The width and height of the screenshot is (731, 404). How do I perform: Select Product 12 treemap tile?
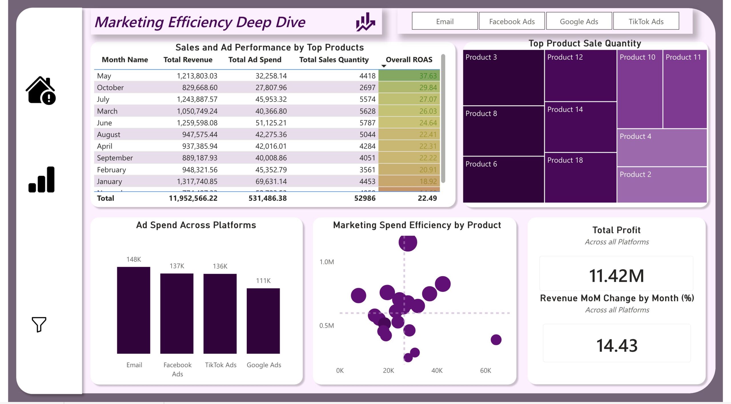click(x=581, y=76)
